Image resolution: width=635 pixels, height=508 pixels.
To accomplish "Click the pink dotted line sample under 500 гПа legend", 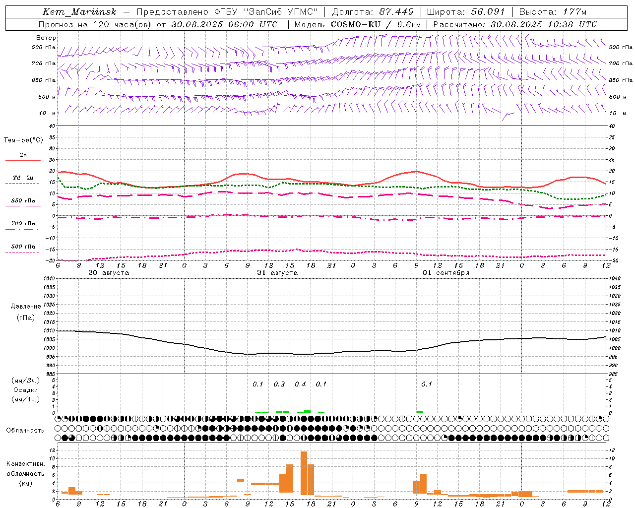I will (22, 252).
